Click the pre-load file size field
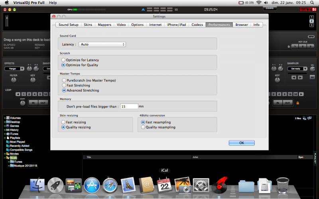319x199 pixels. pos(129,107)
